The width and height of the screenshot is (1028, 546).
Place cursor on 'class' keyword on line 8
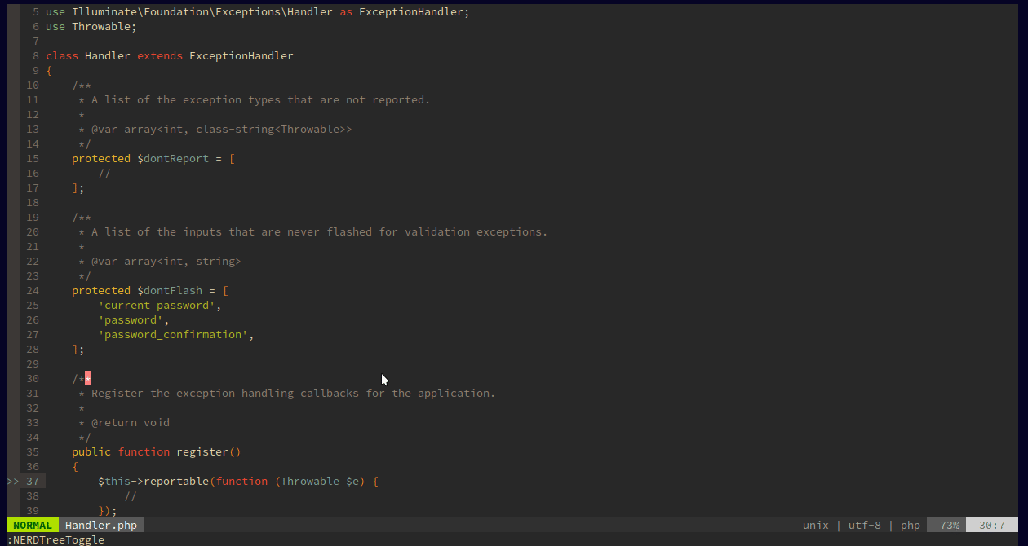pos(62,56)
